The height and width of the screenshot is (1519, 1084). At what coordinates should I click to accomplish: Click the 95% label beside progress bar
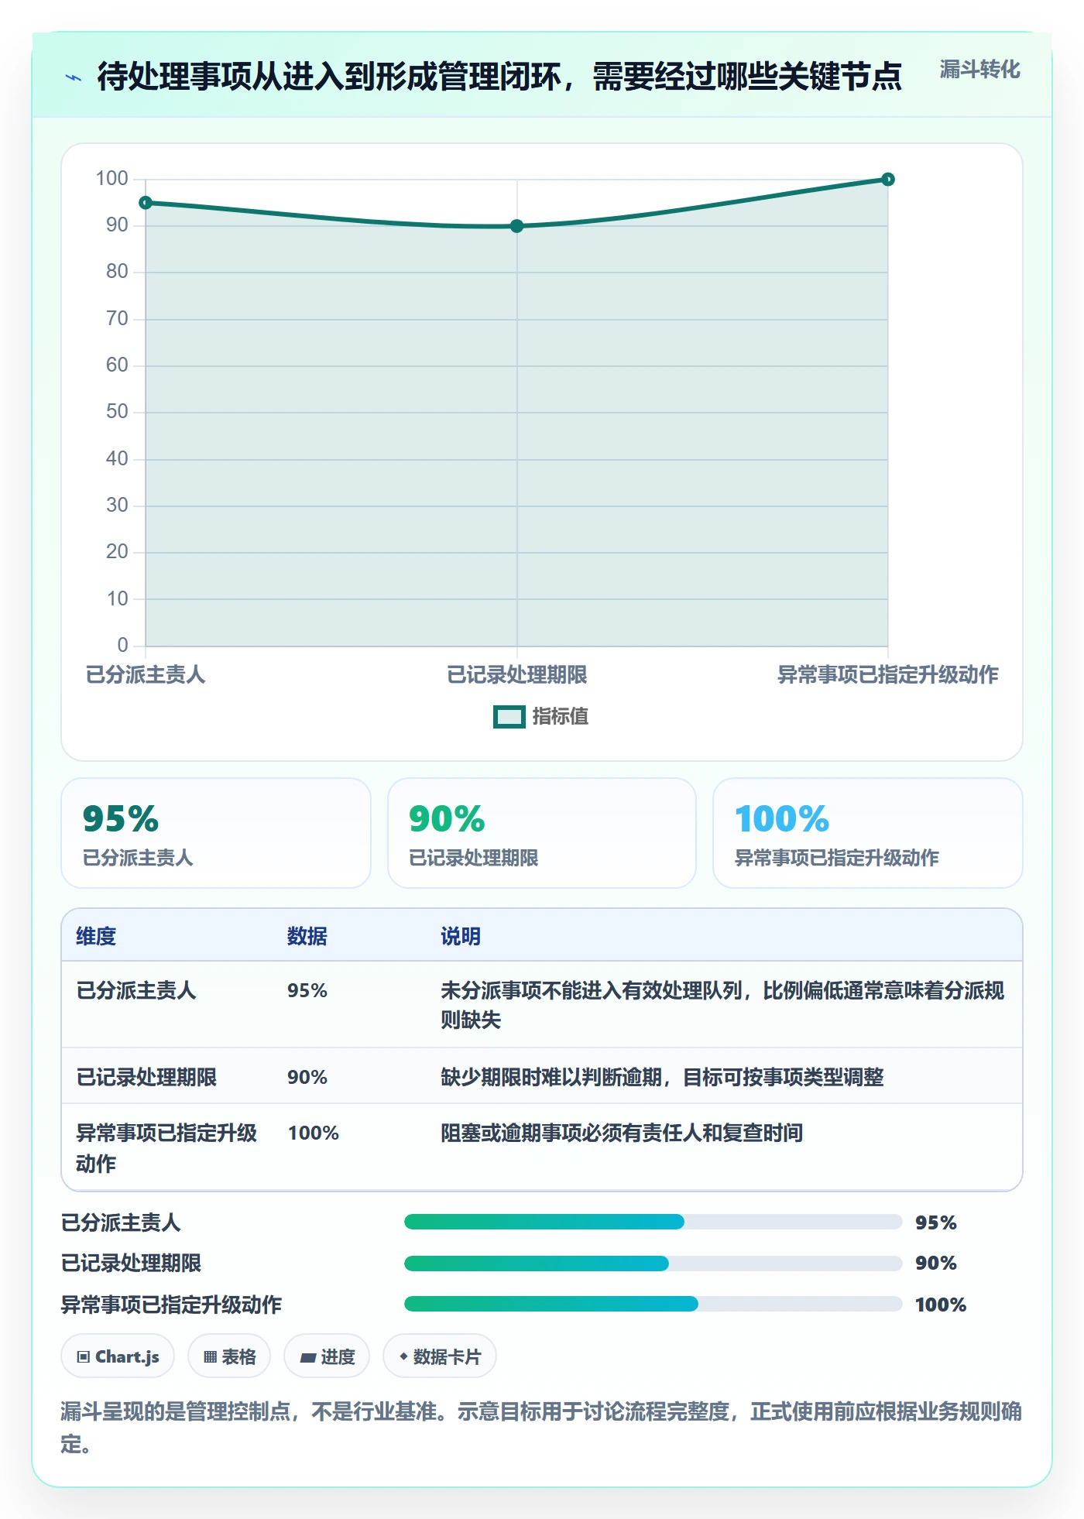(936, 1222)
